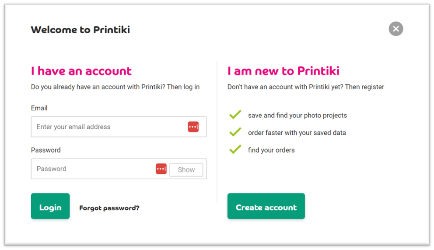Click checkmark beside find your orders
Viewport: 434px width, 250px height.
click(235, 149)
